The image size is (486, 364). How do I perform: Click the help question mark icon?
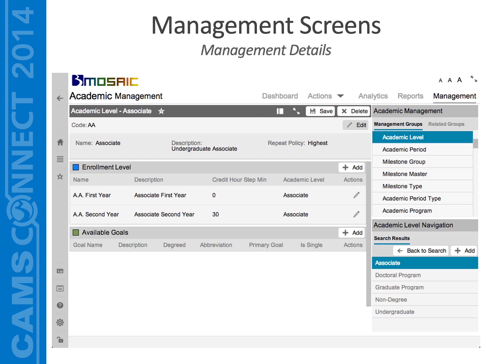pyautogui.click(x=60, y=305)
